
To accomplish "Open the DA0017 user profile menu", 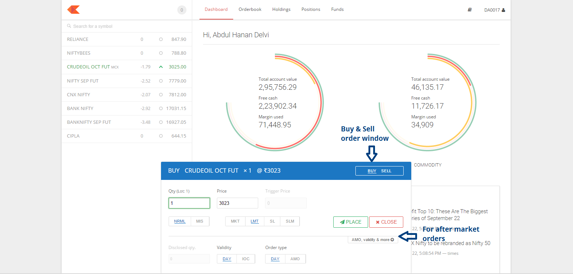I will (x=495, y=10).
